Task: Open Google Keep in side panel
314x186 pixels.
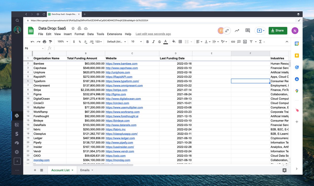Action: coord(297,55)
